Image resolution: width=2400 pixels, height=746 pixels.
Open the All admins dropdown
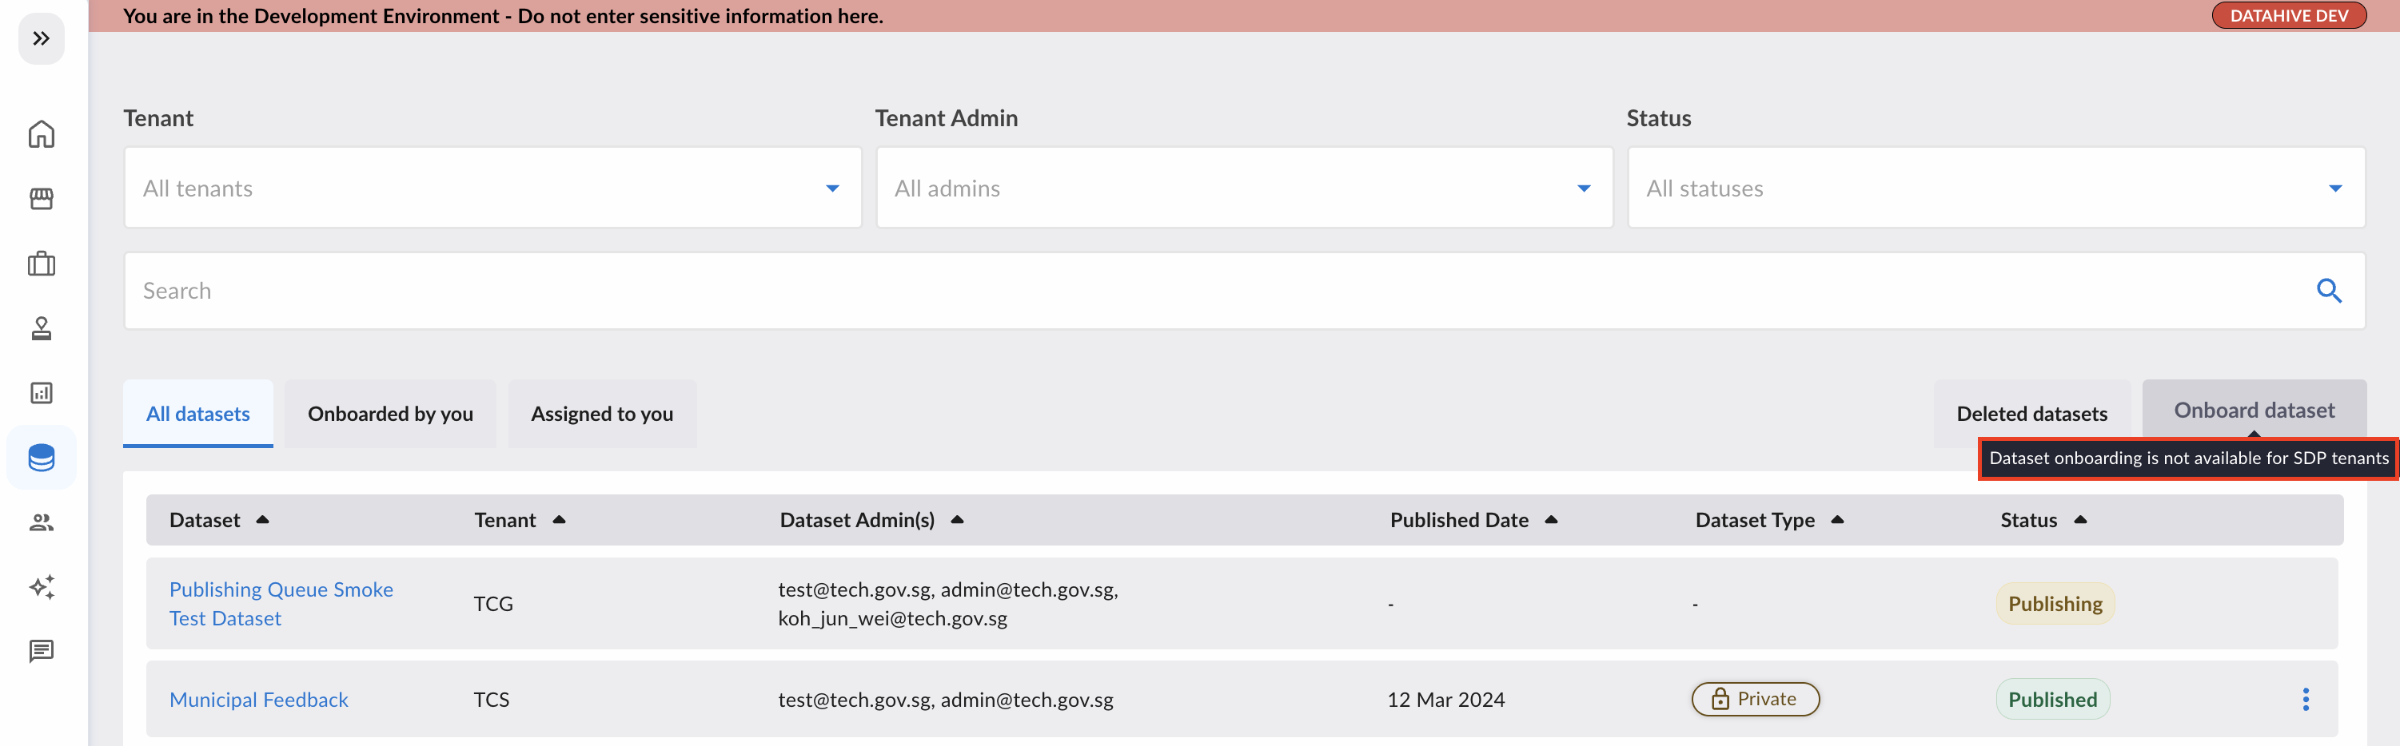1244,187
